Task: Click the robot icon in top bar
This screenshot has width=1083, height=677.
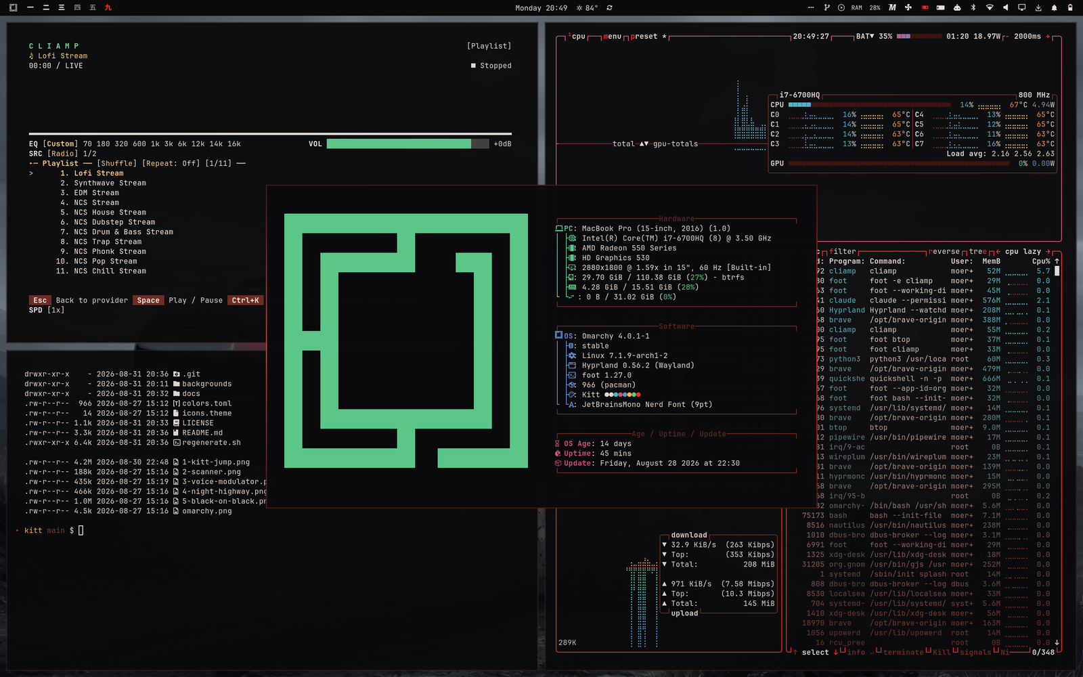Action: (x=957, y=7)
